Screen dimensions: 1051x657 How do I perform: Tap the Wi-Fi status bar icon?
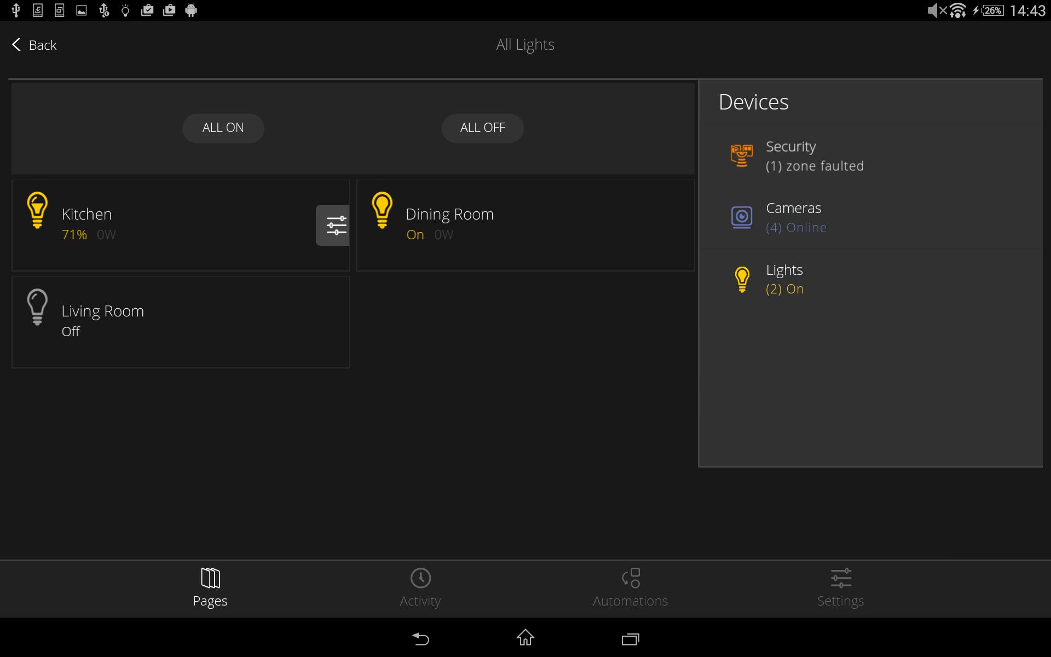(x=957, y=10)
